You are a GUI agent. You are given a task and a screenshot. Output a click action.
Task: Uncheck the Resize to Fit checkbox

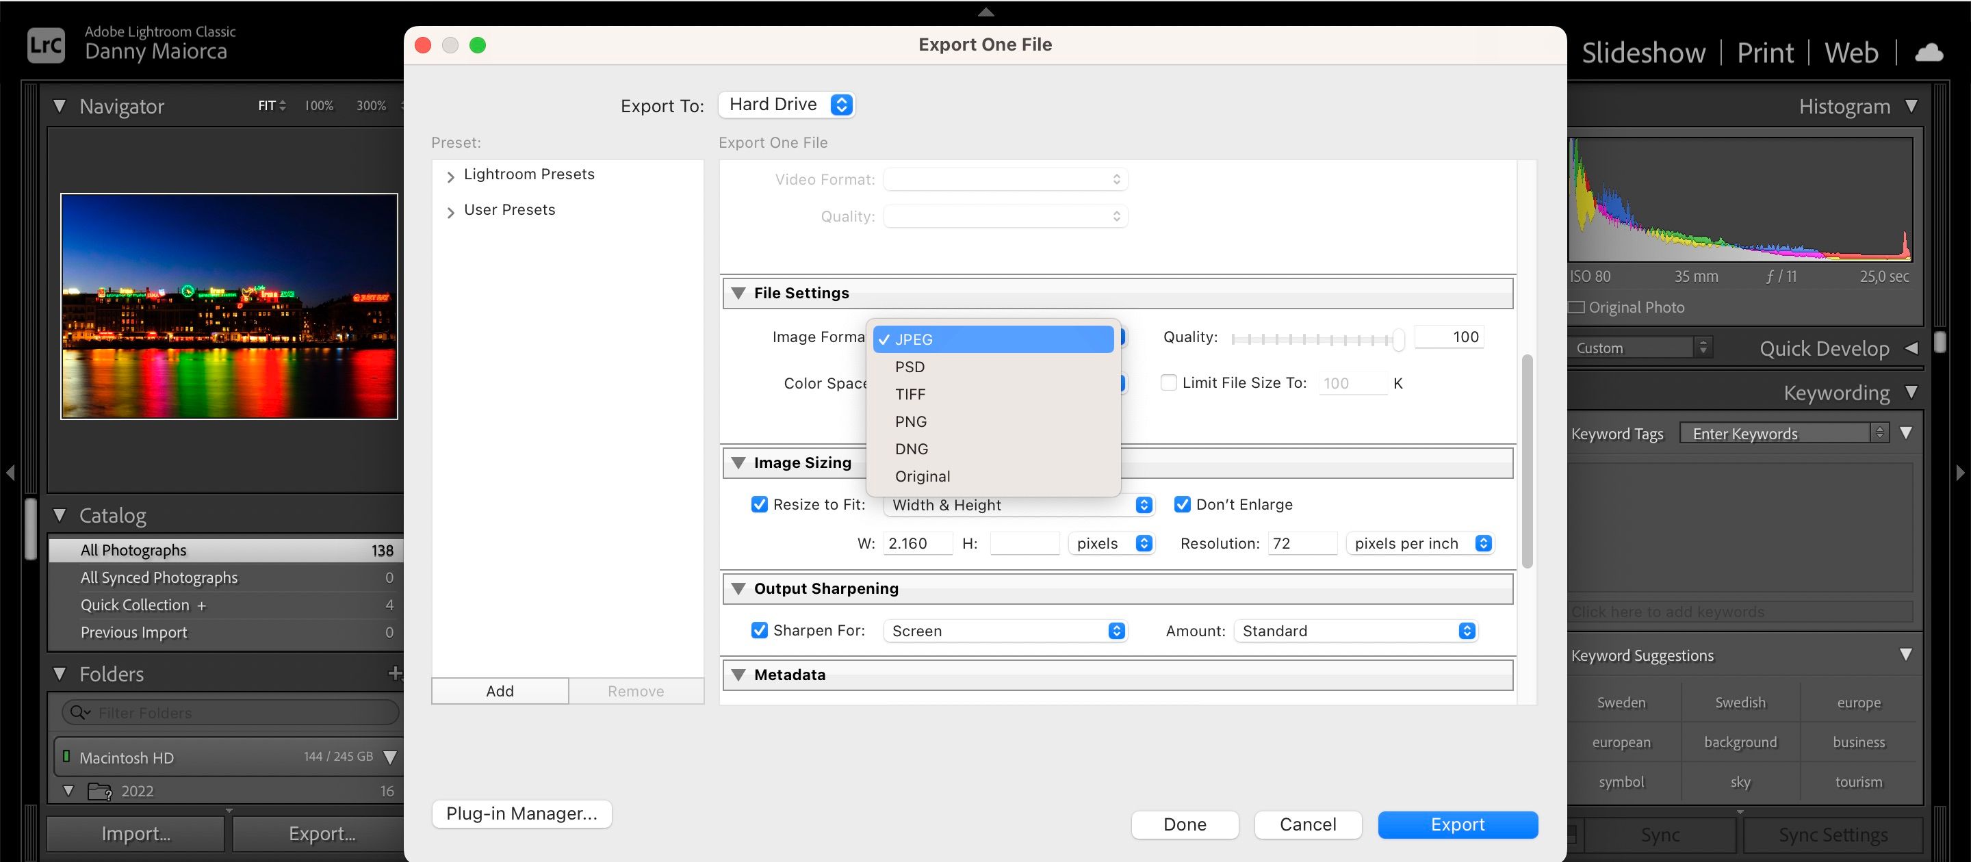point(759,504)
